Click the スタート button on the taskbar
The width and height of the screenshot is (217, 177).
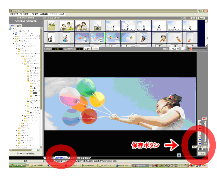[17, 165]
